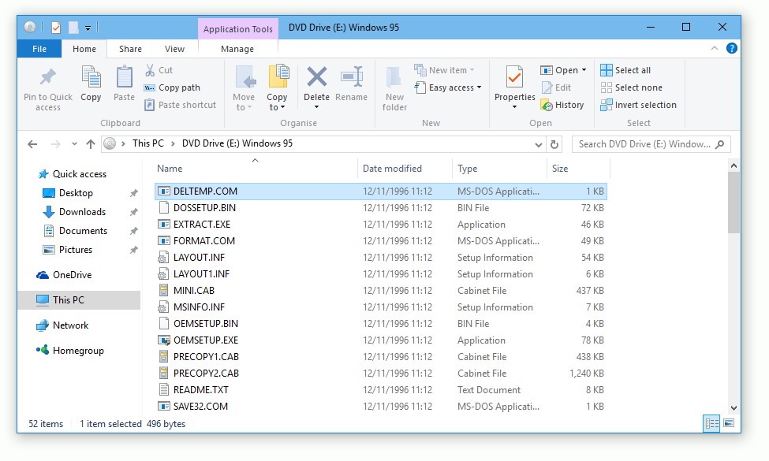Viewport: 769px width, 461px height.
Task: Open Desktop folder in sidebar
Action: click(x=68, y=193)
